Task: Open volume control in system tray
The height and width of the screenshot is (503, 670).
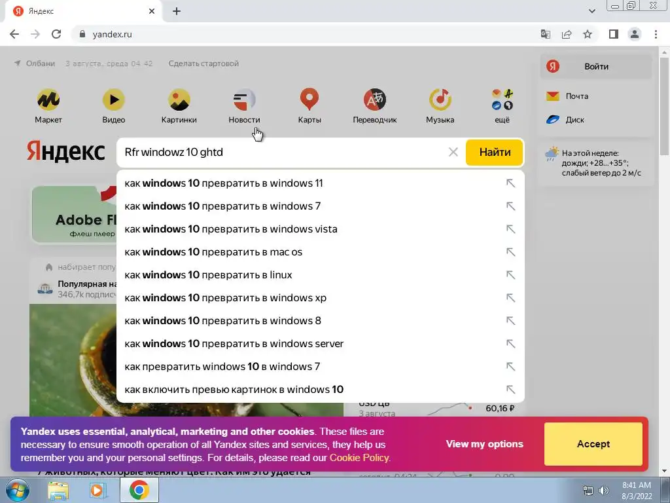Action: [x=603, y=491]
